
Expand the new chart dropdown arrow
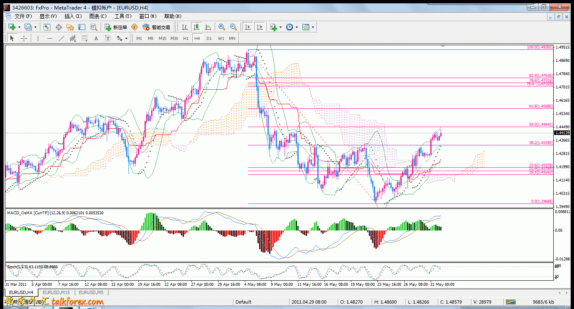[20, 27]
